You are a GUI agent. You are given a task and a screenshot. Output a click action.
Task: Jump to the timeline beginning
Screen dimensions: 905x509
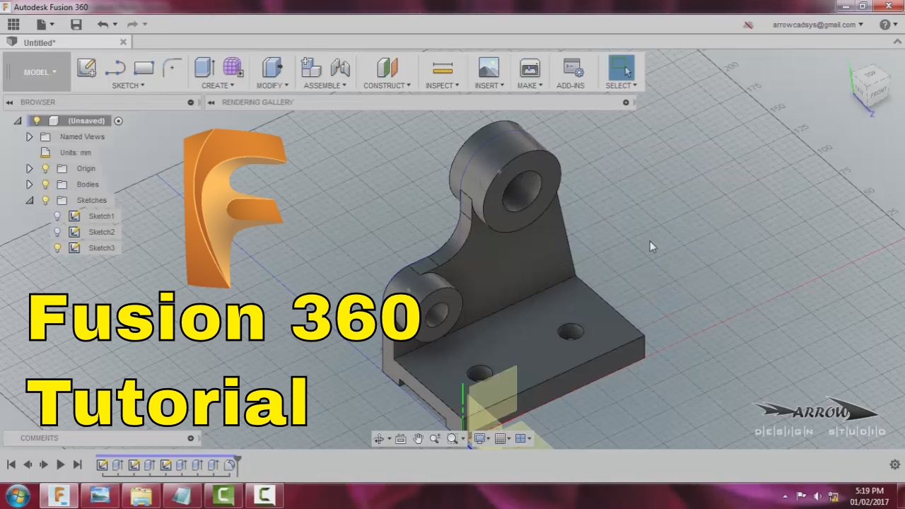(x=11, y=464)
